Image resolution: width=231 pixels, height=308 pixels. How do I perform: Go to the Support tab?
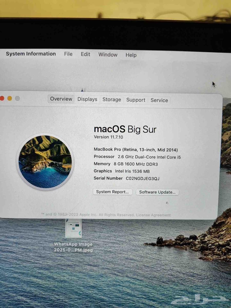(136, 100)
